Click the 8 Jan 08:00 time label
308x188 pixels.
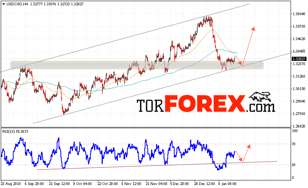[x=227, y=184]
